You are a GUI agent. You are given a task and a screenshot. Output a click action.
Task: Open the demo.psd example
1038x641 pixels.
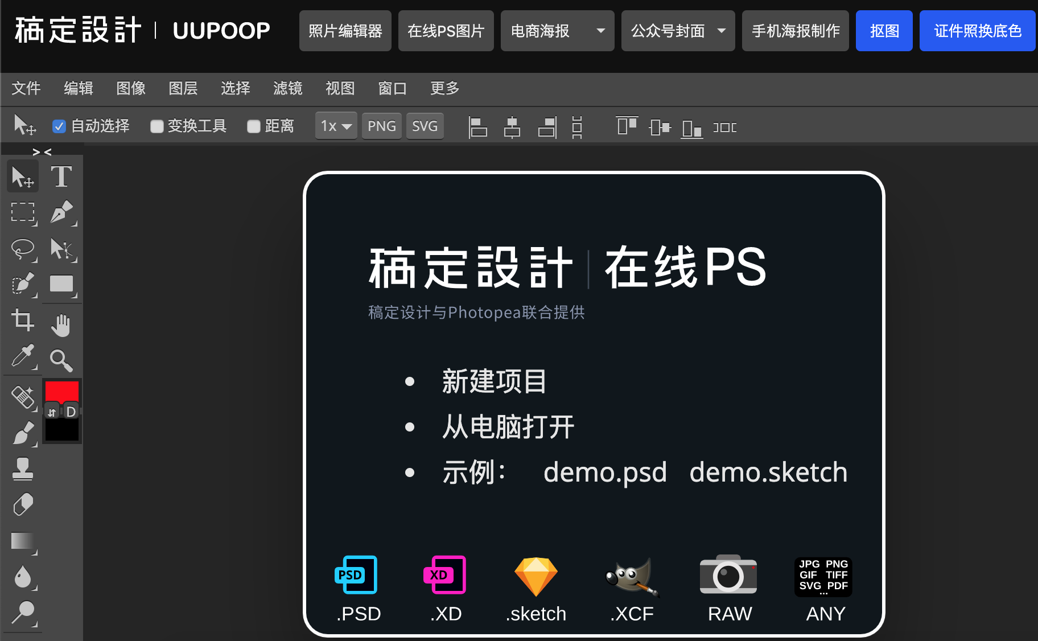605,472
